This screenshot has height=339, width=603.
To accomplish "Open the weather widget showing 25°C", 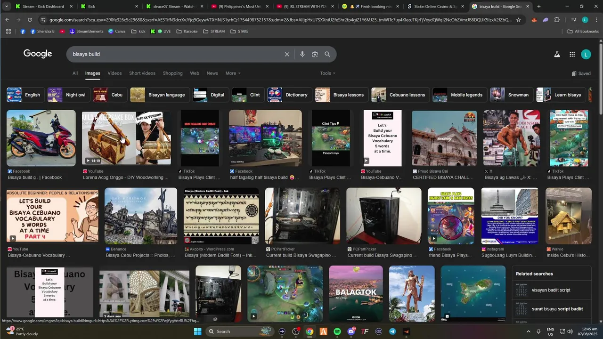I will (x=21, y=331).
